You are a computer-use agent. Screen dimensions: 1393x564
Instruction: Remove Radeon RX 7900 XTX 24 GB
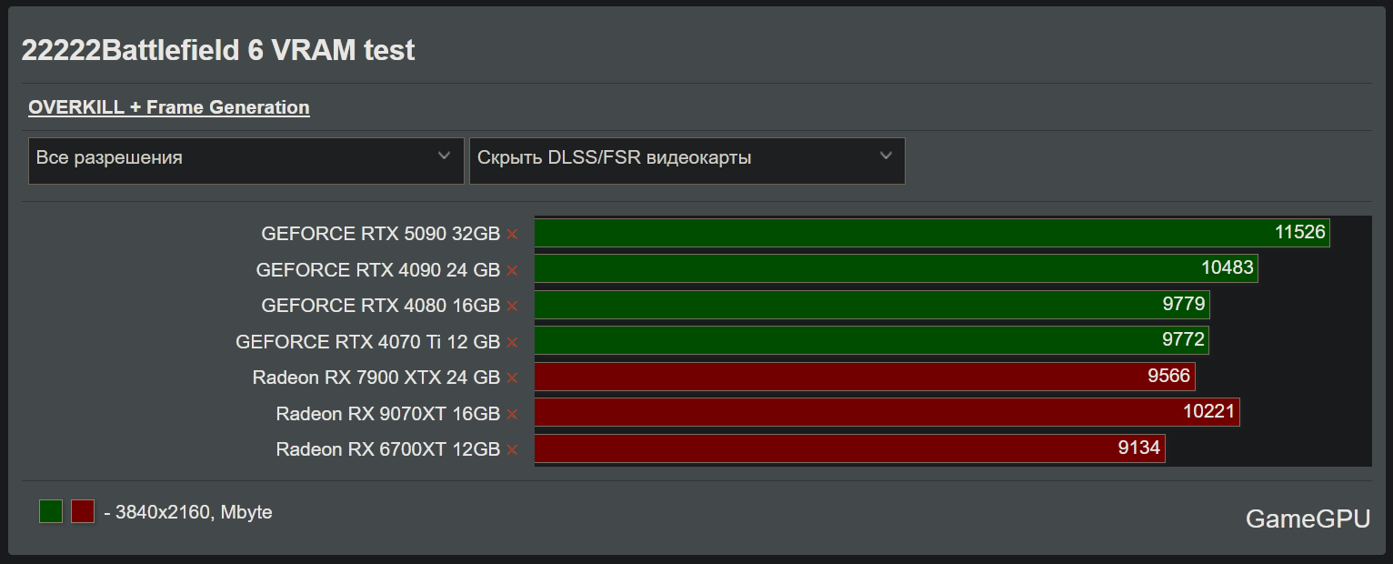click(x=512, y=378)
